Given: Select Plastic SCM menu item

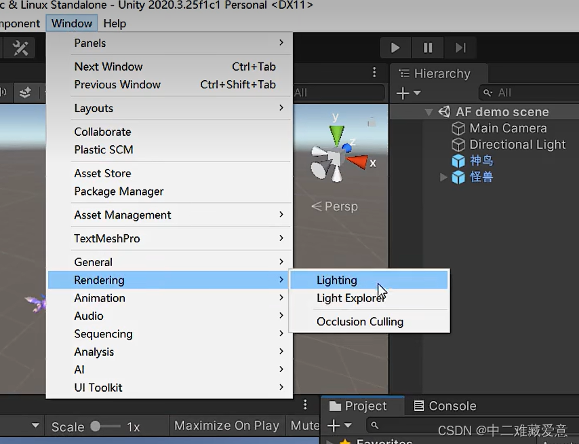Looking at the screenshot, I should click(170, 149).
